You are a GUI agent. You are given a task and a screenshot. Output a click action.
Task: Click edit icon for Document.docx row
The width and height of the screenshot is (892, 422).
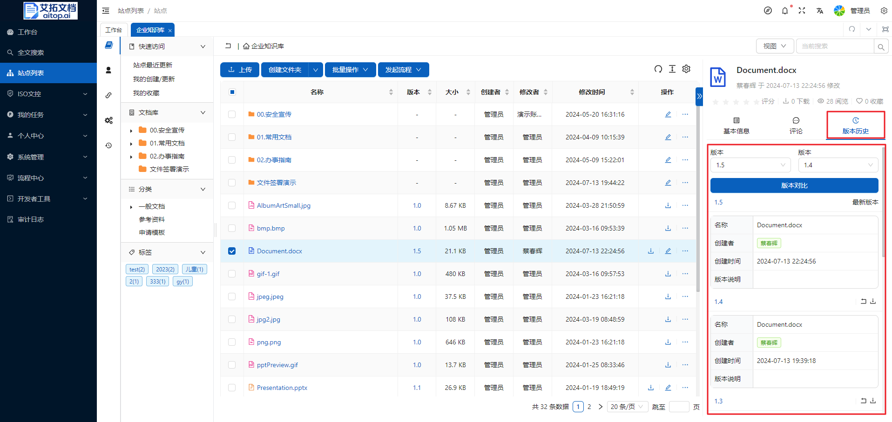click(668, 251)
